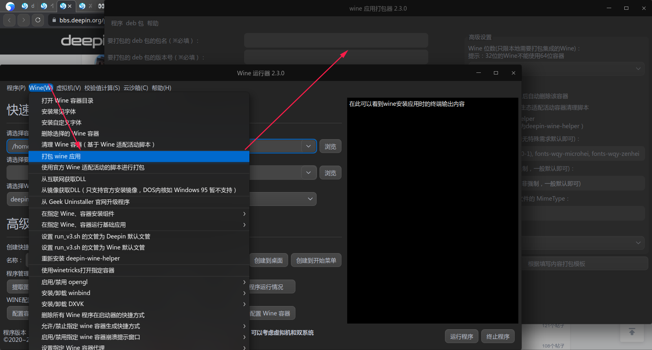The width and height of the screenshot is (652, 350).
Task: Click the 运行程序 button
Action: pos(462,337)
